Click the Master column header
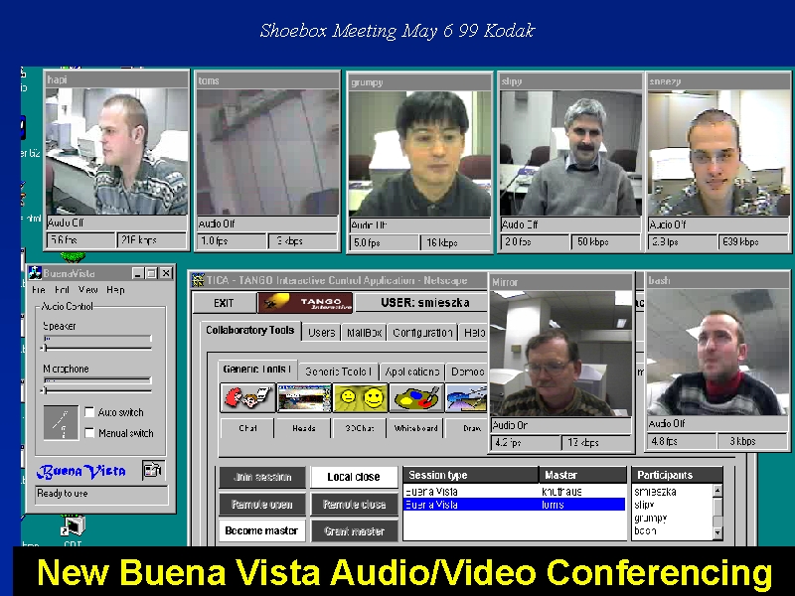This screenshot has width=795, height=596. tap(582, 475)
